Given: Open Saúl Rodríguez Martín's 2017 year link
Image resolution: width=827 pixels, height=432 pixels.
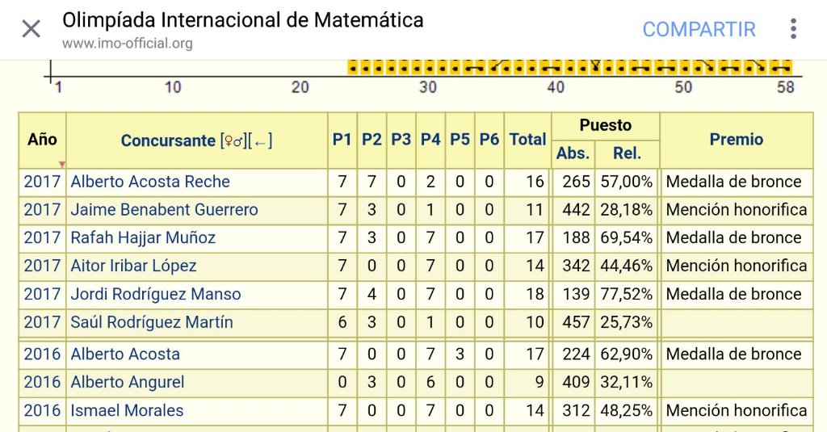Looking at the screenshot, I should tap(42, 322).
